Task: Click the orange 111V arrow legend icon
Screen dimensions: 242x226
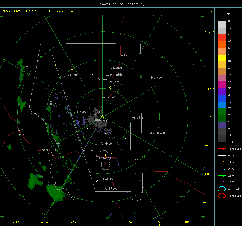Action: tap(222, 162)
